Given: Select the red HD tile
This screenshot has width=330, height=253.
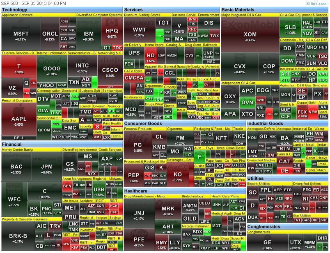Looking at the screenshot, I should pos(151,55).
